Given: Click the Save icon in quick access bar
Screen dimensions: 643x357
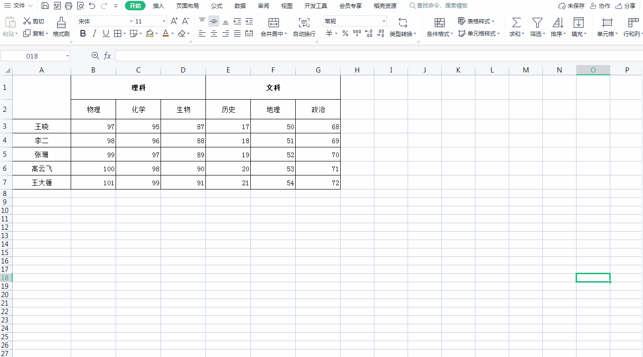Looking at the screenshot, I should (x=45, y=6).
